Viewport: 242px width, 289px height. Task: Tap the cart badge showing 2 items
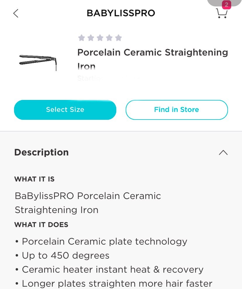[227, 5]
